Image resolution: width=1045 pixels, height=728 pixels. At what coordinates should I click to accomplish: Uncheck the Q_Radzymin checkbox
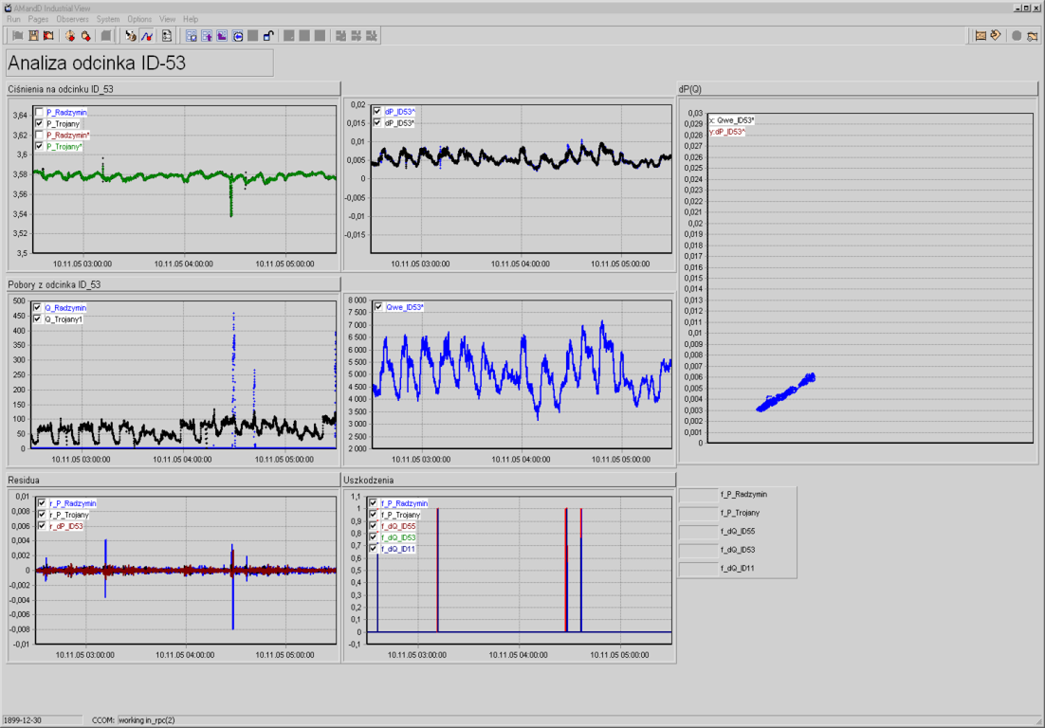tap(37, 308)
